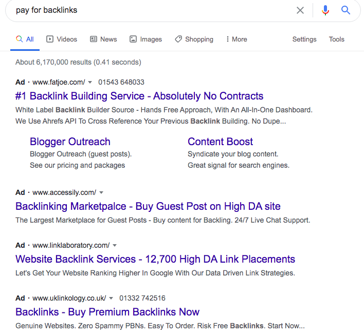
Task: Start voice search with the microphone icon
Action: [x=325, y=10]
